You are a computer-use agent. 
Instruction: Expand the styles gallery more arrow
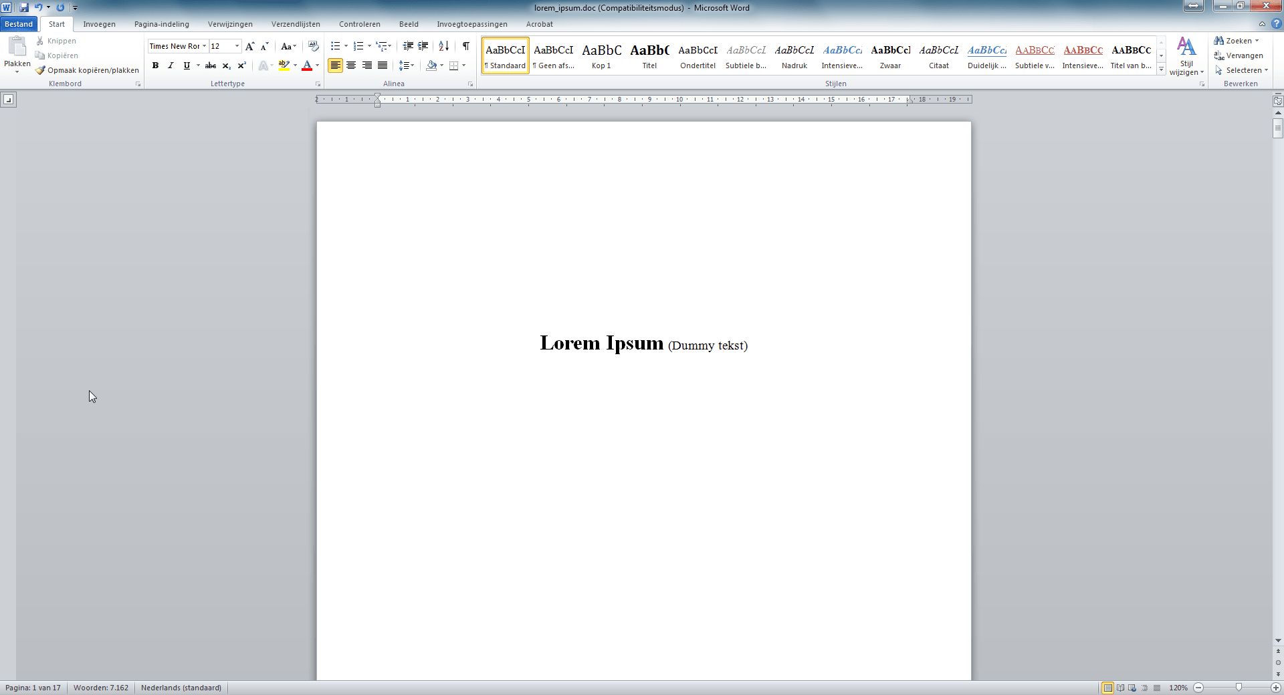1162,69
